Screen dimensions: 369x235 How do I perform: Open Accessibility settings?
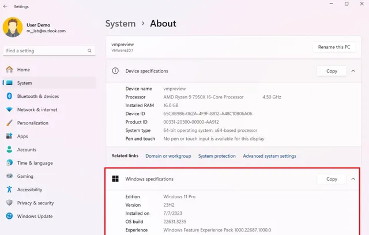49,189
